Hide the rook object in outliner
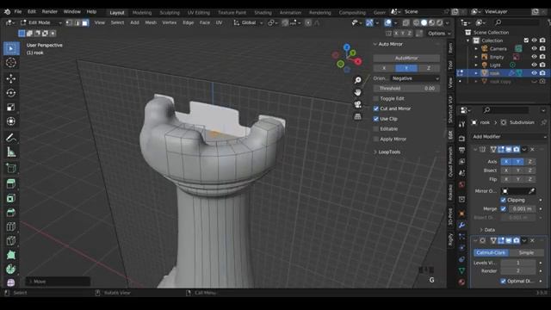Viewport: 551px width, 310px height. (x=534, y=73)
